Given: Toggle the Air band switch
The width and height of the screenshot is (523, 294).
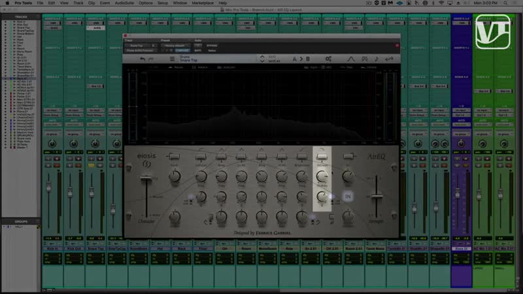Looking at the screenshot, I should (x=348, y=156).
